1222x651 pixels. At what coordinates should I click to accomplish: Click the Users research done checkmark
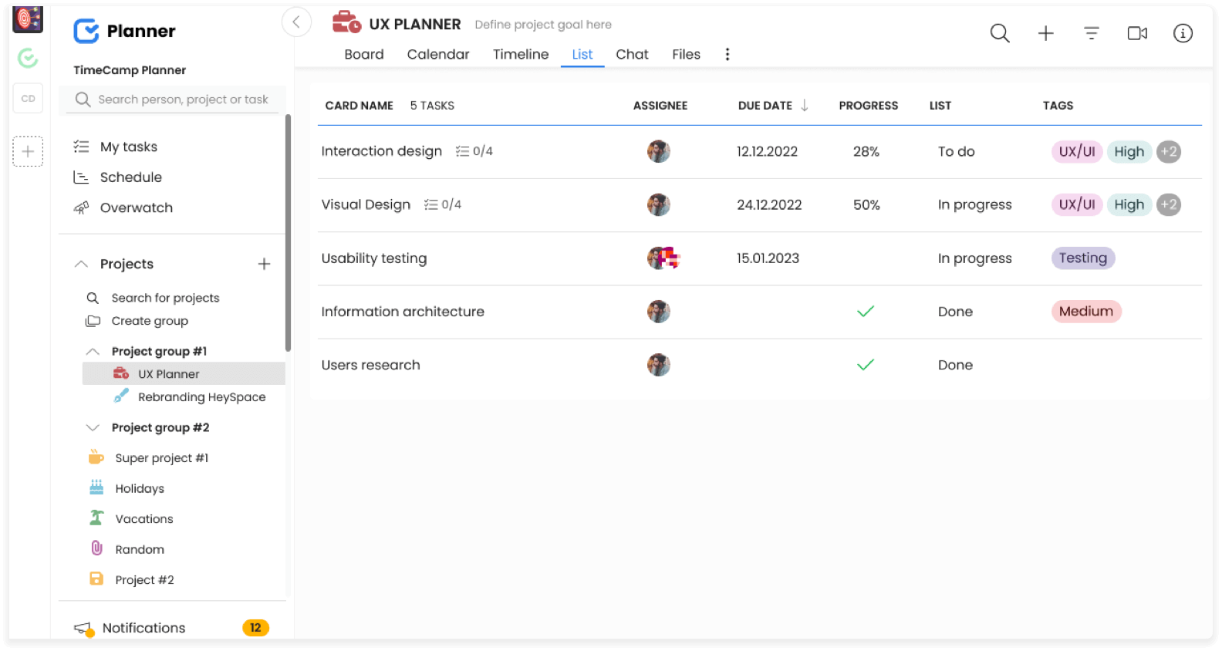point(866,365)
